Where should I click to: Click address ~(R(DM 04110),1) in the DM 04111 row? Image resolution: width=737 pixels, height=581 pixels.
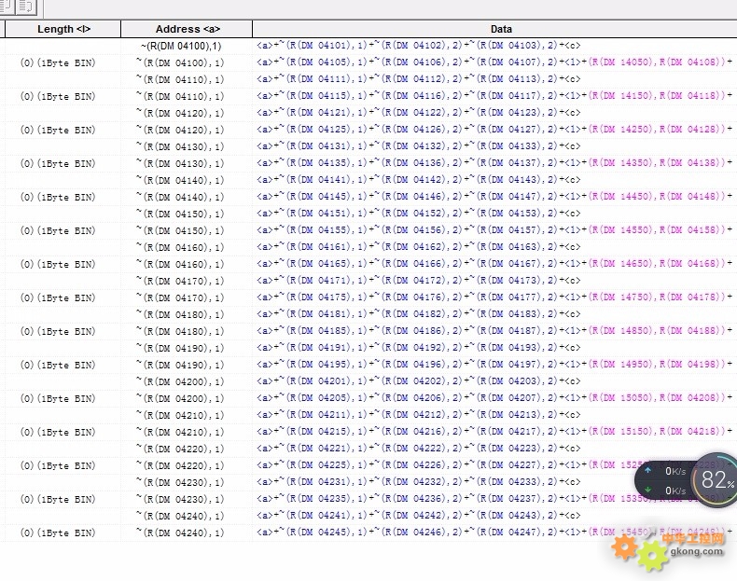180,79
